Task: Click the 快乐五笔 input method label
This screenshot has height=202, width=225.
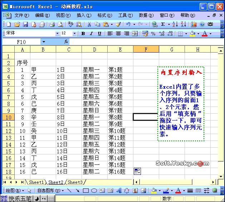Action: 20,199
